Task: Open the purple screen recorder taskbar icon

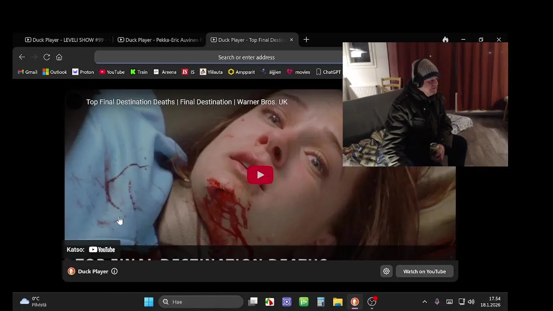Action: tap(287, 302)
